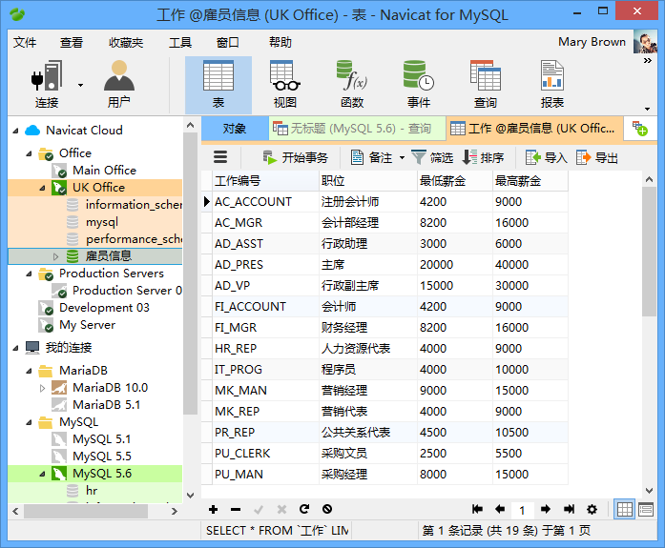Image resolution: width=665 pixels, height=548 pixels.
Task: Go to the first page of records
Action: pyautogui.click(x=477, y=509)
